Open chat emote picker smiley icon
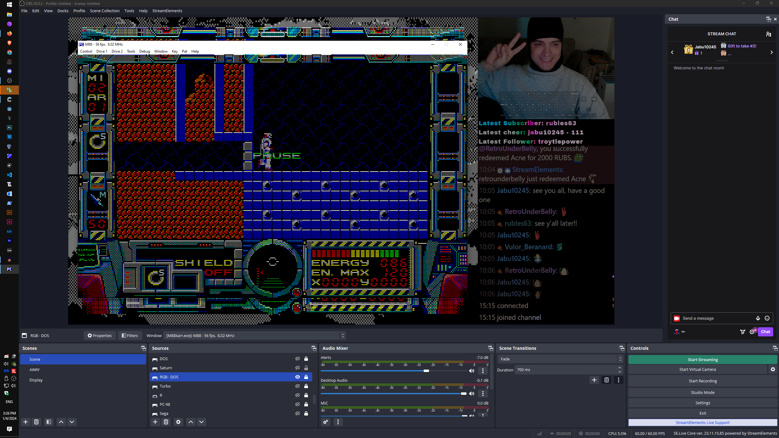Image resolution: width=779 pixels, height=438 pixels. tap(767, 318)
